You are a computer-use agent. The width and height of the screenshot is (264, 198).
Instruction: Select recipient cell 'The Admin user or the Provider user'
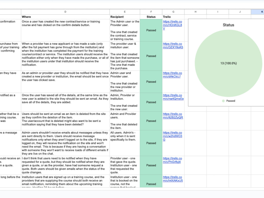pos(125,30)
